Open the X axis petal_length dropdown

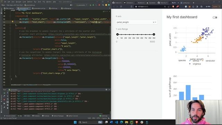click(x=136, y=22)
